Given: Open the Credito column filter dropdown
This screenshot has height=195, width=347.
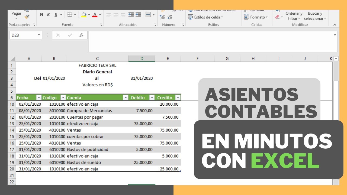Looking at the screenshot, I should (178, 97).
